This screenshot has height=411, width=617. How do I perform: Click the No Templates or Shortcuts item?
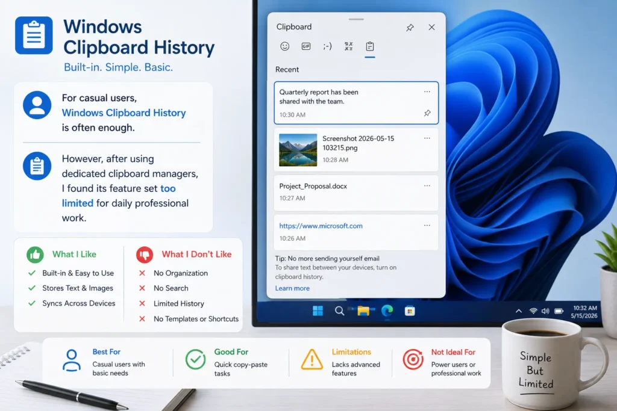[196, 319]
